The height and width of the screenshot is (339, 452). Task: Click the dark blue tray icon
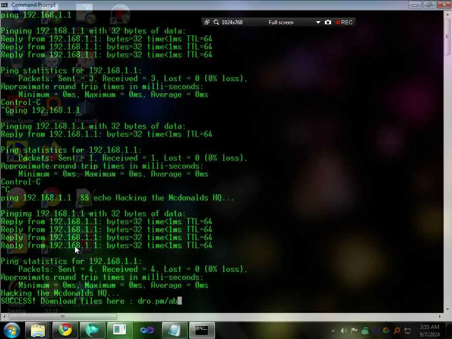(376, 331)
